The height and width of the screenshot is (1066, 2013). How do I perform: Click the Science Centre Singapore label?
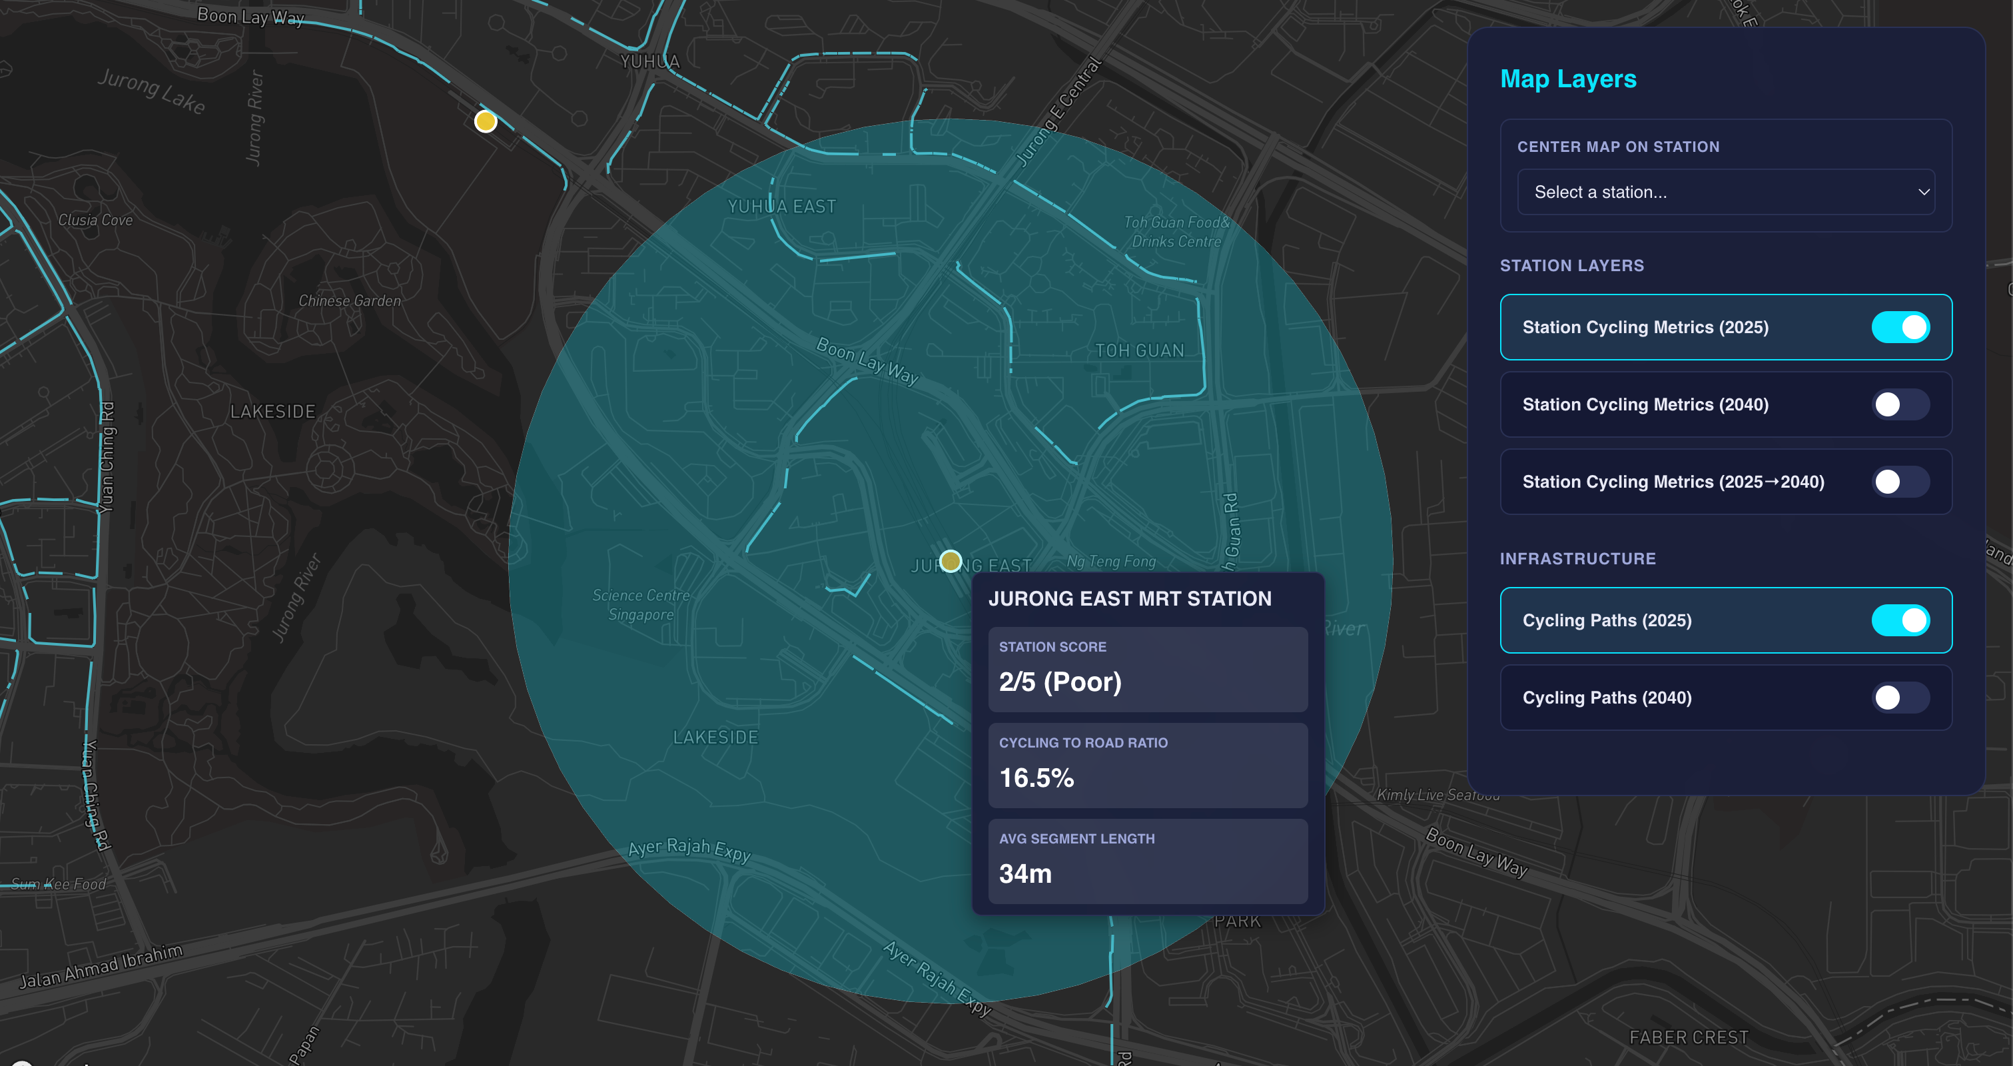coord(641,605)
